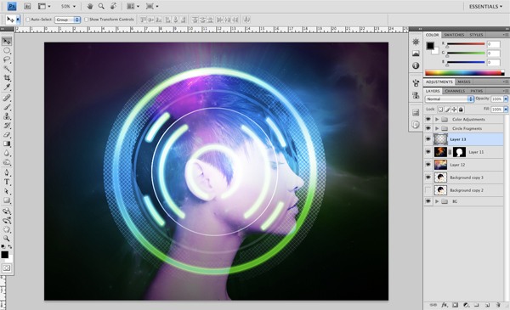Select the Rectangle shape tool

pyautogui.click(x=7, y=200)
